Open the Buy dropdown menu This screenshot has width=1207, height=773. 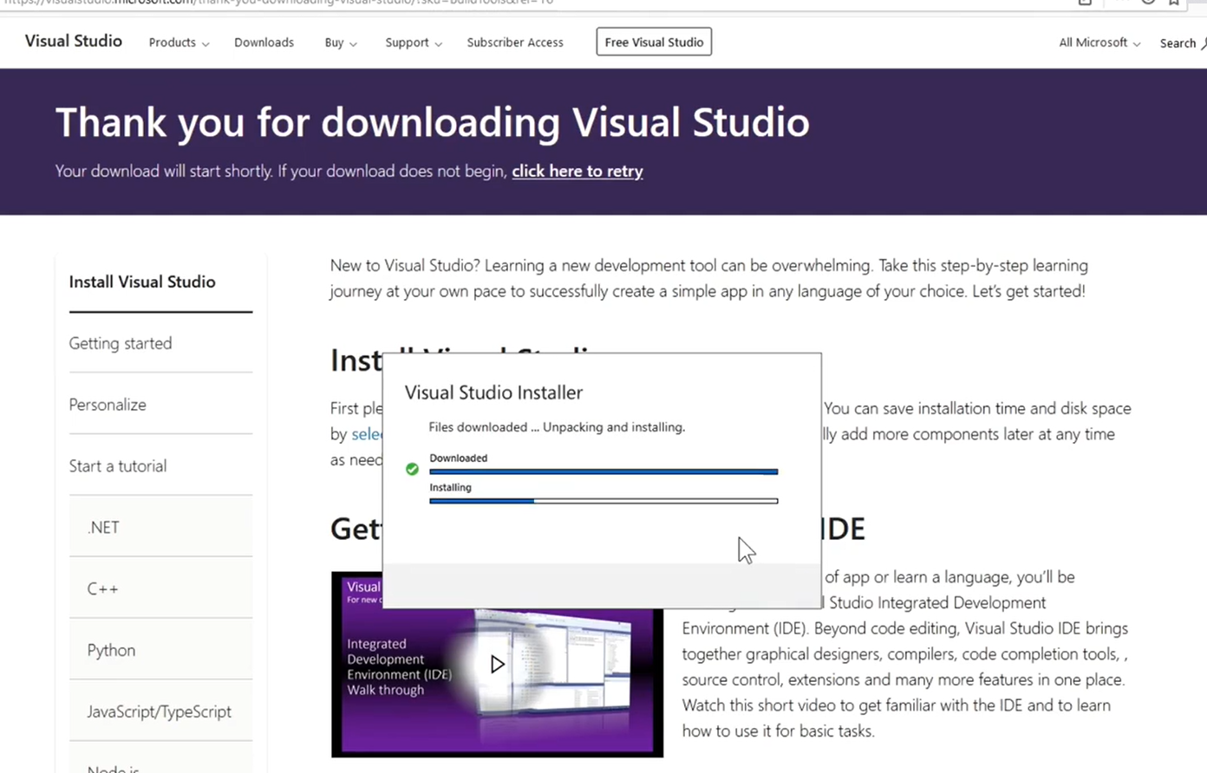tap(340, 42)
